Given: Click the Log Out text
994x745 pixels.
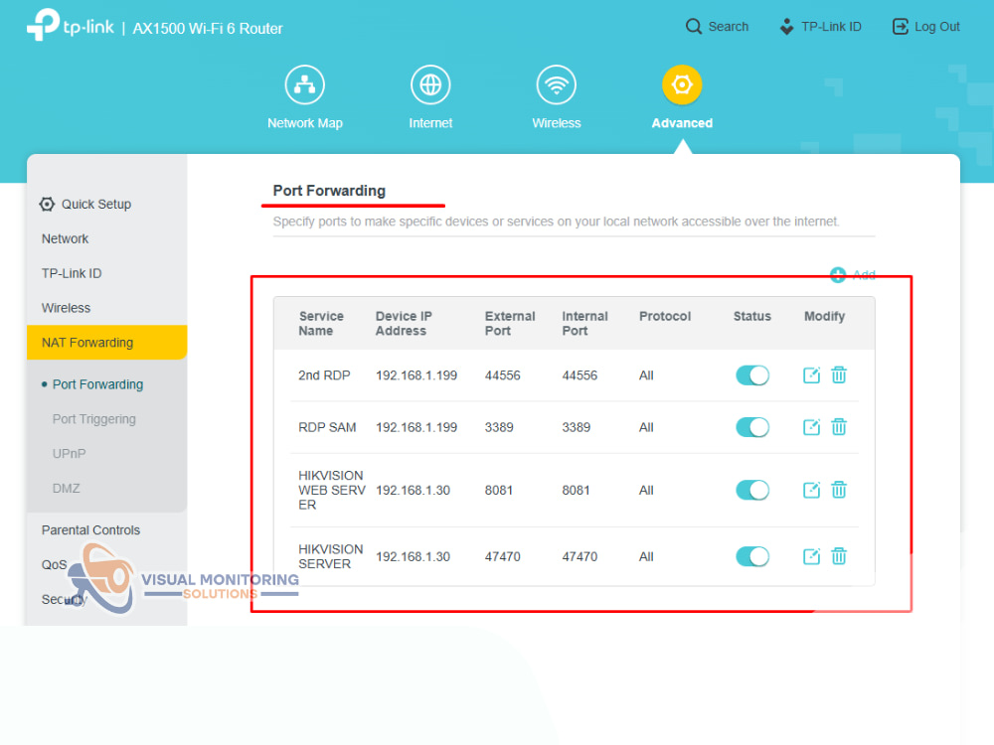Looking at the screenshot, I should coord(937,27).
